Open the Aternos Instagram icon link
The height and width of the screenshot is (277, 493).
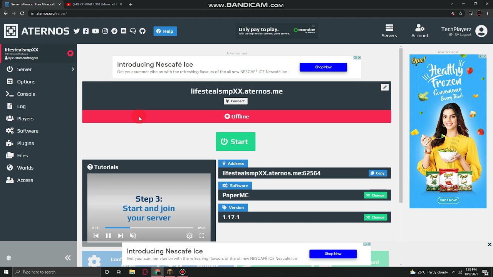(105, 31)
